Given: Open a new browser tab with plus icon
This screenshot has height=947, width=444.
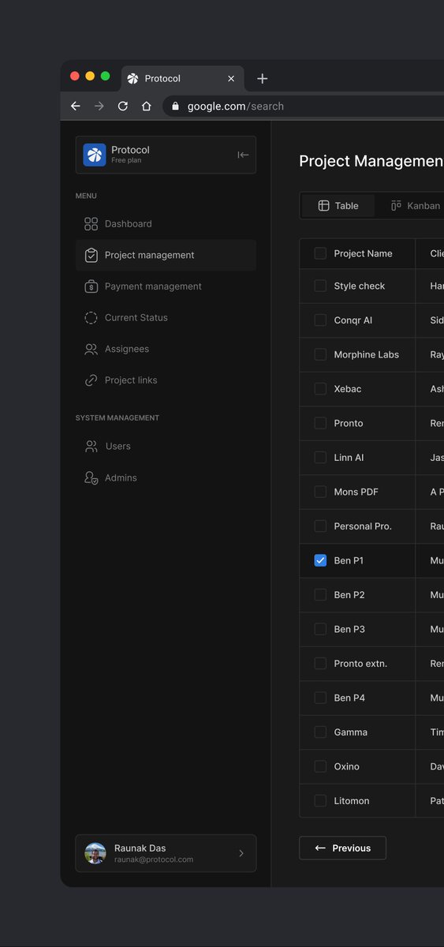Looking at the screenshot, I should click(x=263, y=78).
